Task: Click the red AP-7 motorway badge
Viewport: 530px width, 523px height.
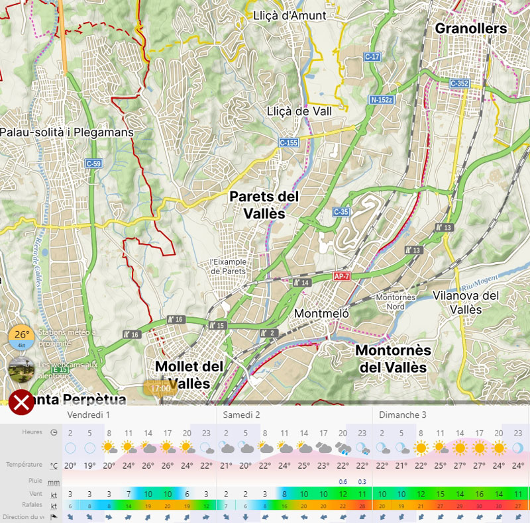Action: [341, 275]
